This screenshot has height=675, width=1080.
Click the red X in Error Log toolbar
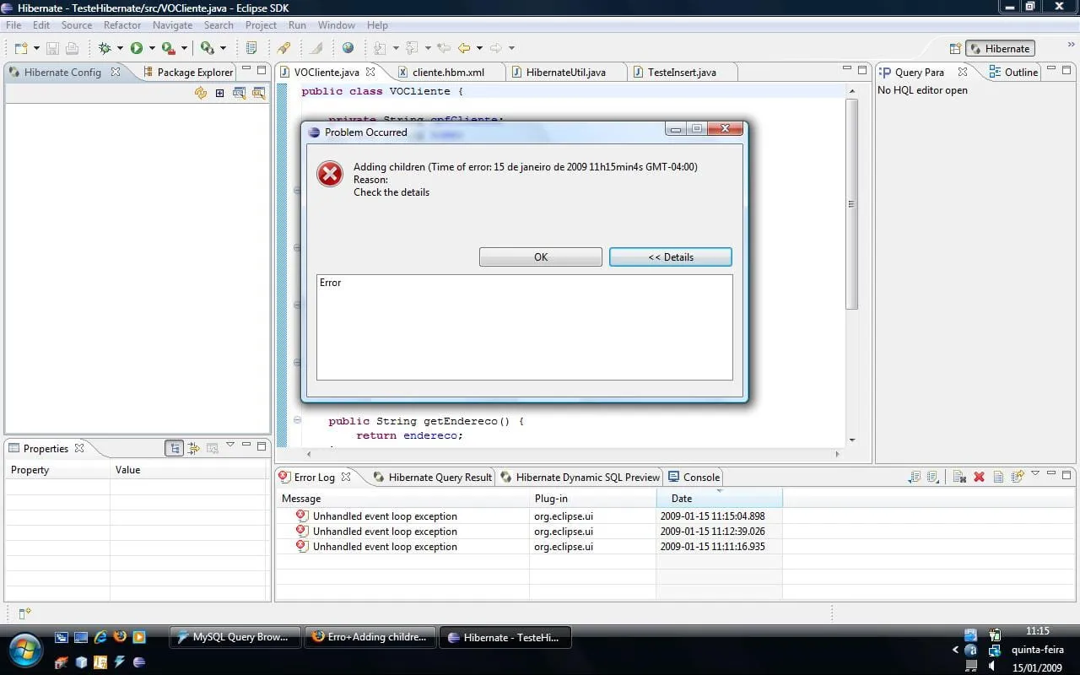[979, 477]
